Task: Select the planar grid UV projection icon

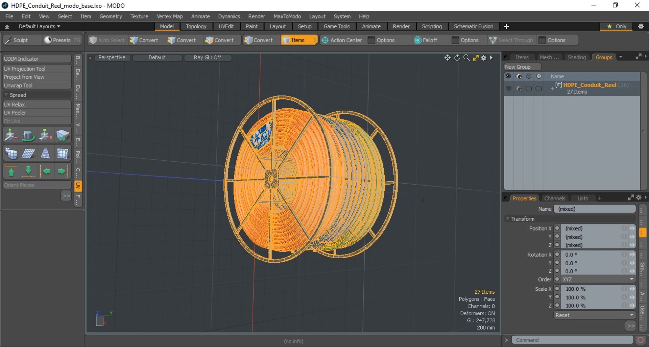Action: pos(28,154)
